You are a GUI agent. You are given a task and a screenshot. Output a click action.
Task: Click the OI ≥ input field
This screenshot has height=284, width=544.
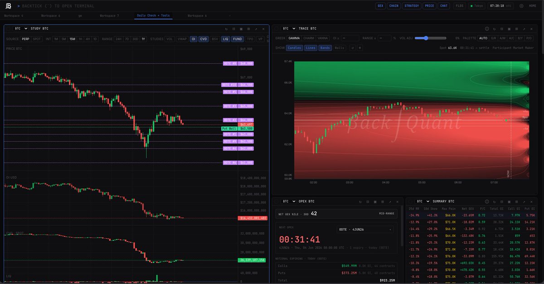click(350, 38)
